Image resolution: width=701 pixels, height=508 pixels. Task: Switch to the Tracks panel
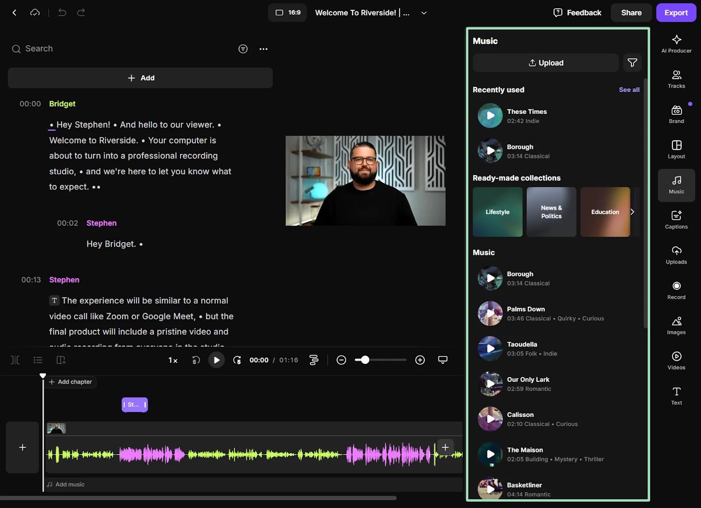pyautogui.click(x=676, y=79)
